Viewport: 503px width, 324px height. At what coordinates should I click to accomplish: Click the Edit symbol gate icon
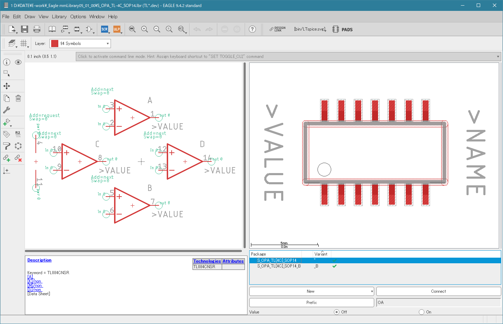(89, 29)
